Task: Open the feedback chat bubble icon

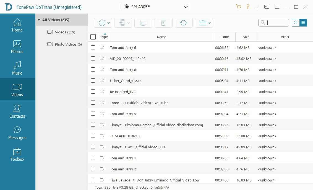Action: coord(267,7)
